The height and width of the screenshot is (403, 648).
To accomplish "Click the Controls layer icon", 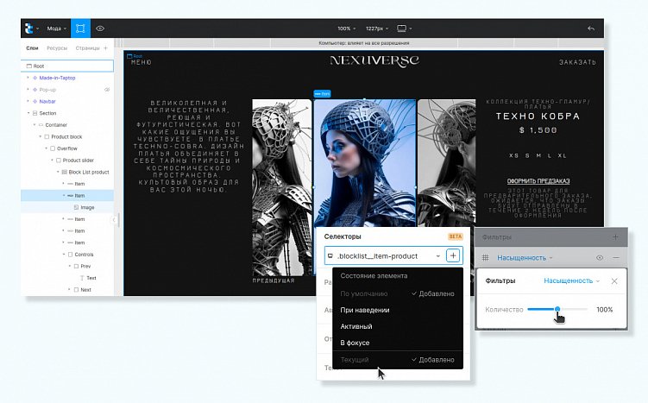I will pos(70,255).
